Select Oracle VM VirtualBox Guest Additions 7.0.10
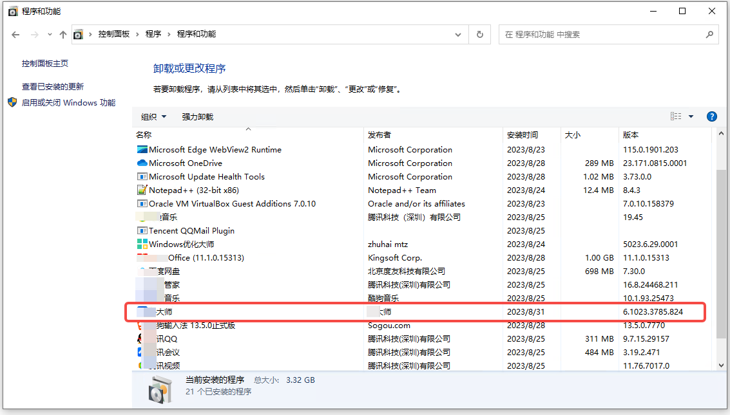The height and width of the screenshot is (415, 730). 232,203
